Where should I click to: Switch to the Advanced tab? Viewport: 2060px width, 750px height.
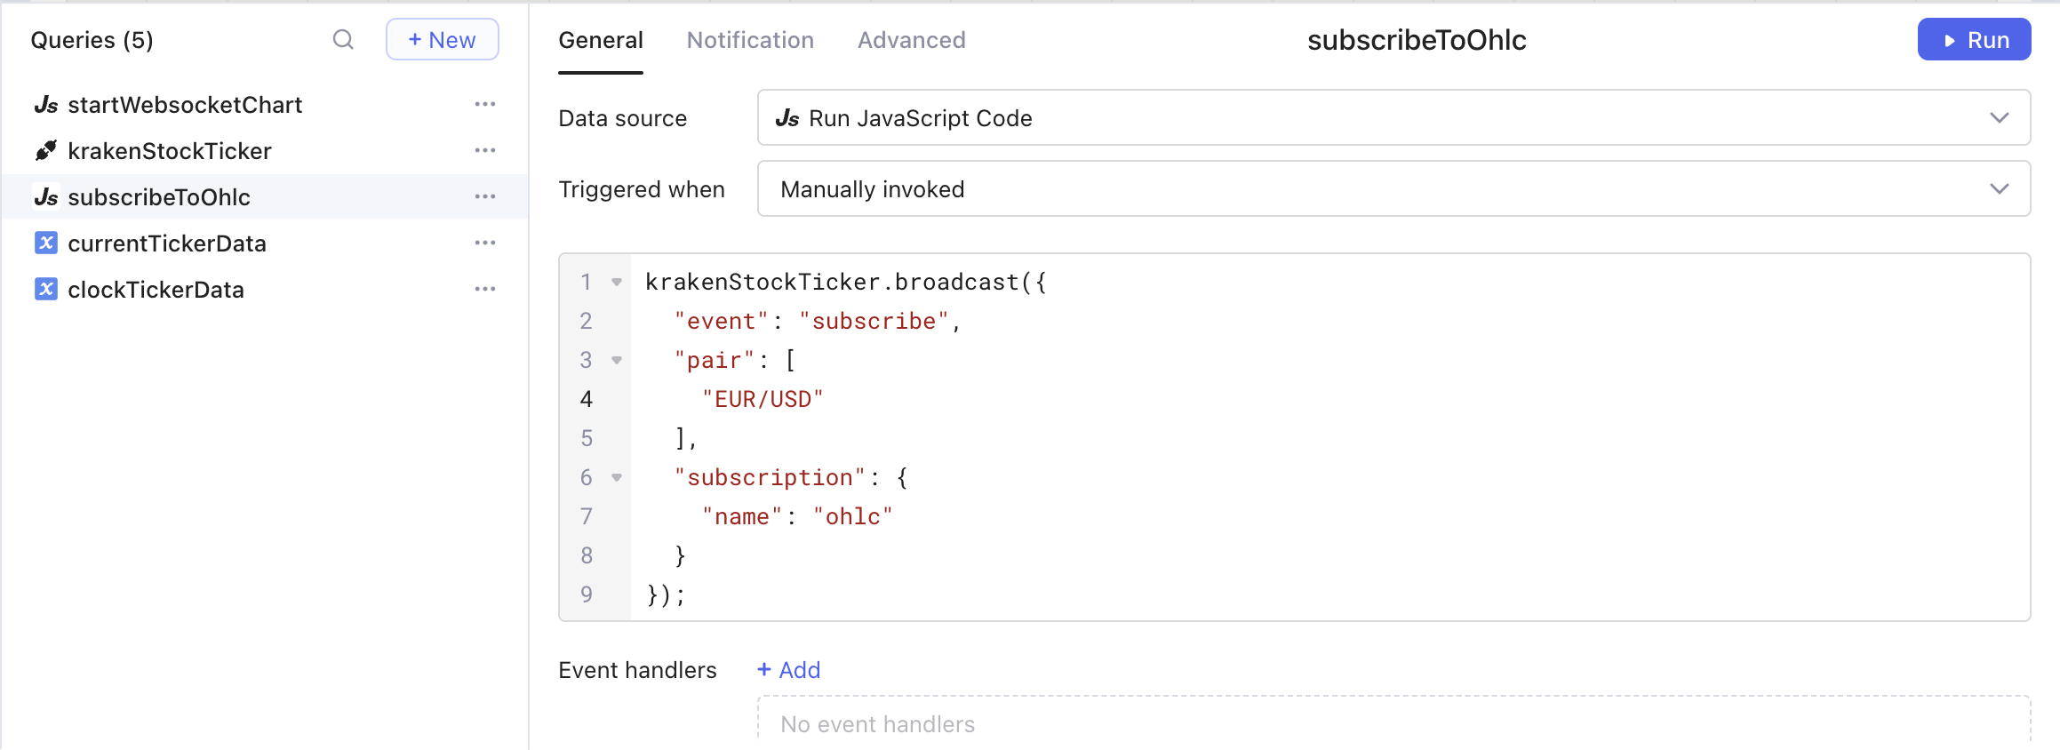tap(911, 40)
